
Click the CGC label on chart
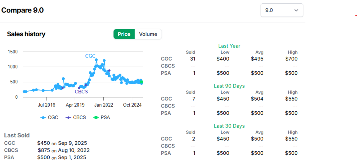tap(90, 56)
